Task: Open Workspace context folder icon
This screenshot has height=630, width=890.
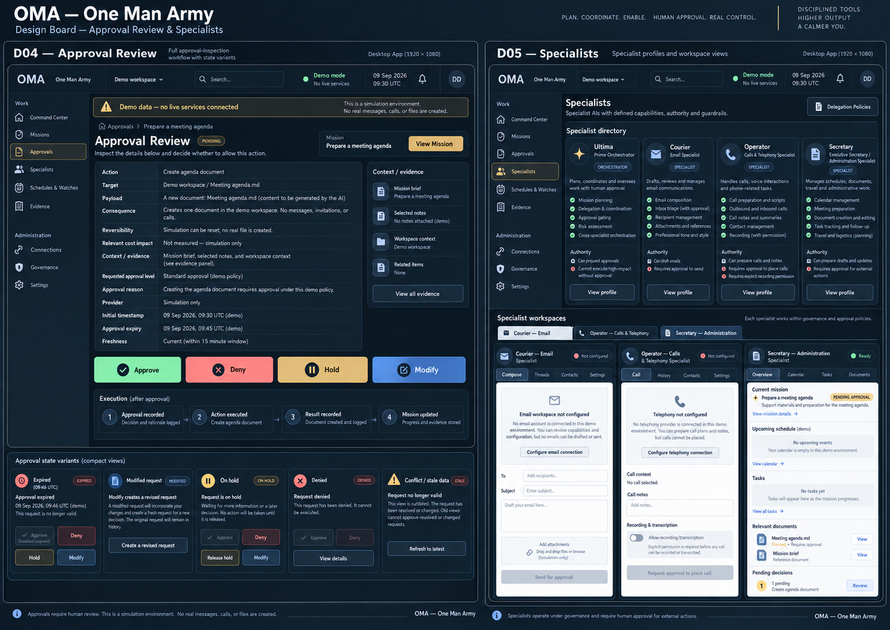Action: click(x=381, y=242)
